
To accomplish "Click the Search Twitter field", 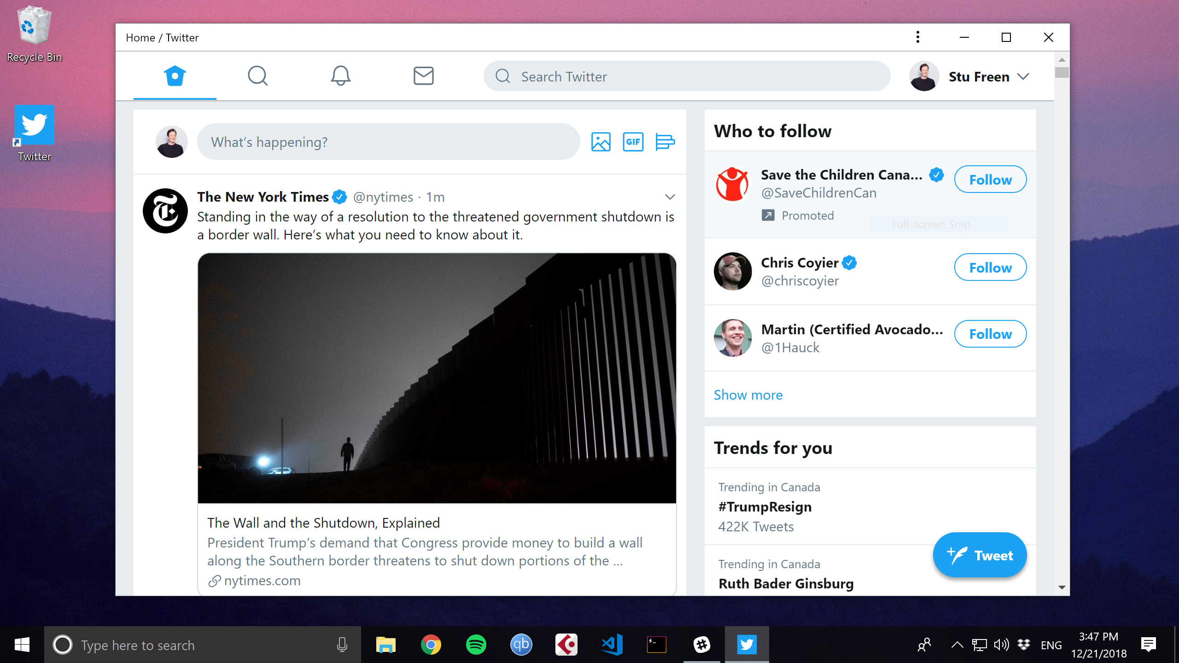I will pos(687,76).
